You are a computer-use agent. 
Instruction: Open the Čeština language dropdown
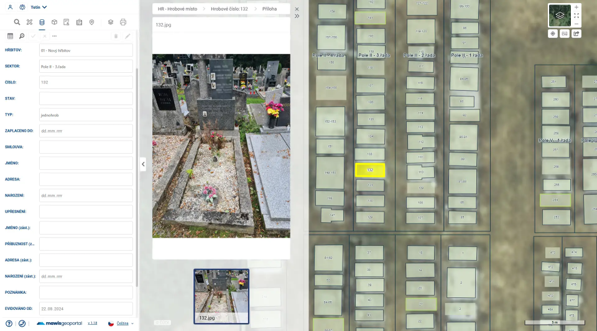(x=122, y=324)
